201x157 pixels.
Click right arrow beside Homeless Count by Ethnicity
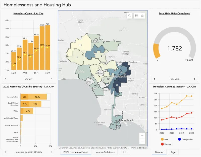[x=51, y=152]
